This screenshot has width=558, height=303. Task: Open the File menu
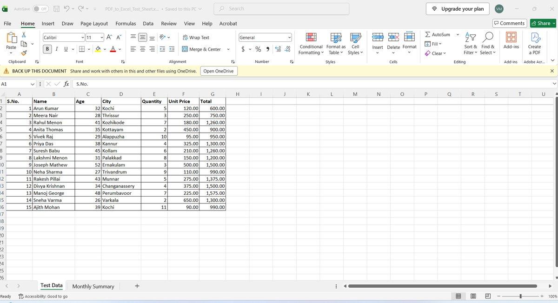(x=7, y=24)
